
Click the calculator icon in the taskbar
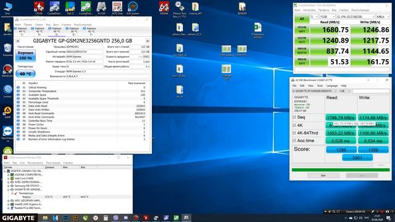tap(106, 218)
